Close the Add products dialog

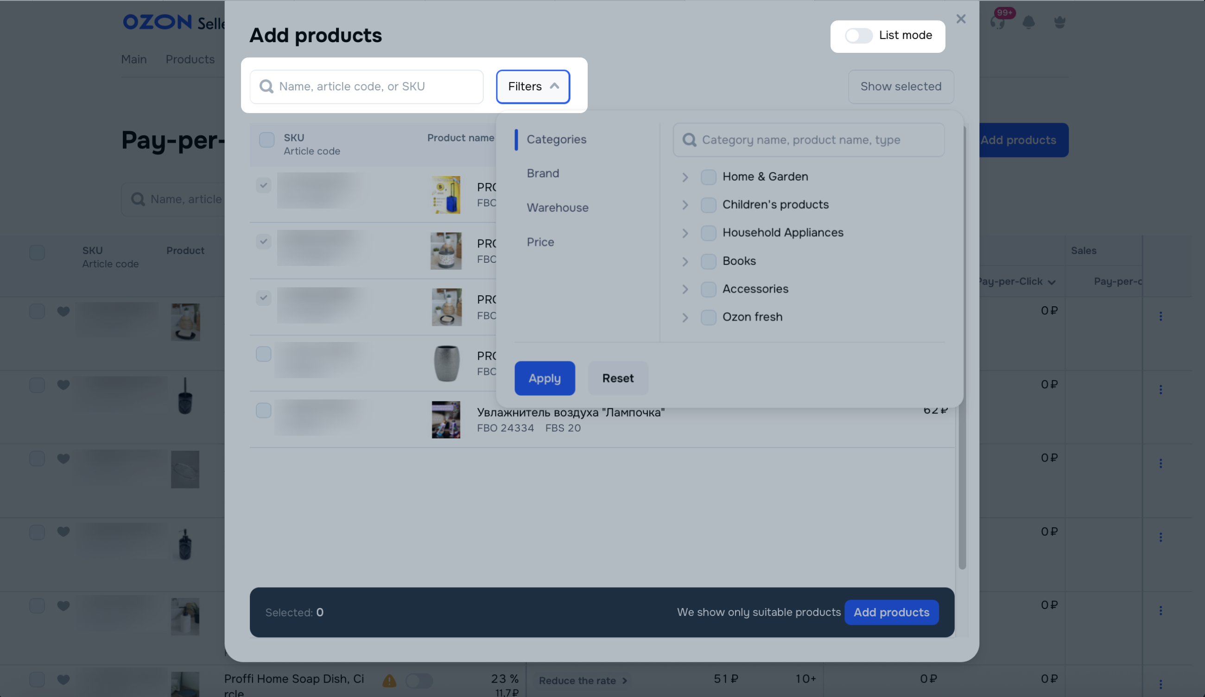tap(960, 19)
